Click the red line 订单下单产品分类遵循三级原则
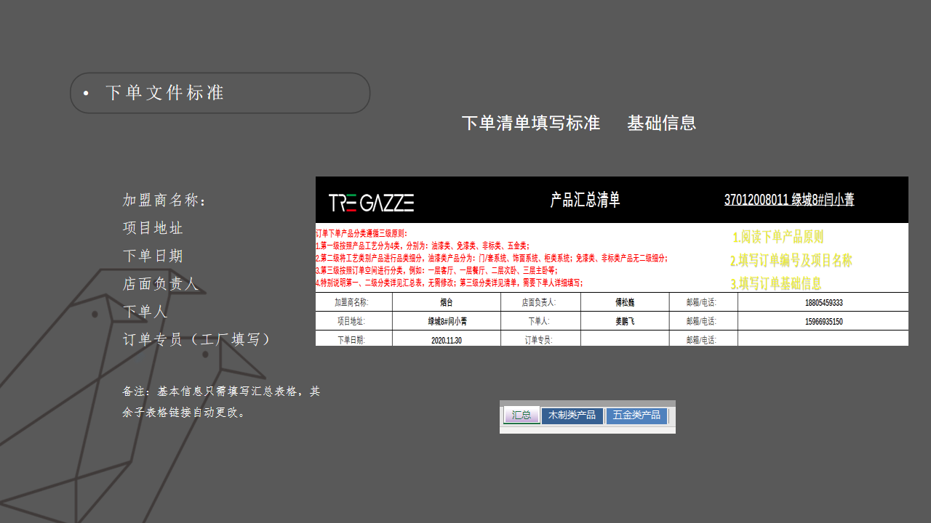Viewport: 931px width, 523px height. [362, 233]
